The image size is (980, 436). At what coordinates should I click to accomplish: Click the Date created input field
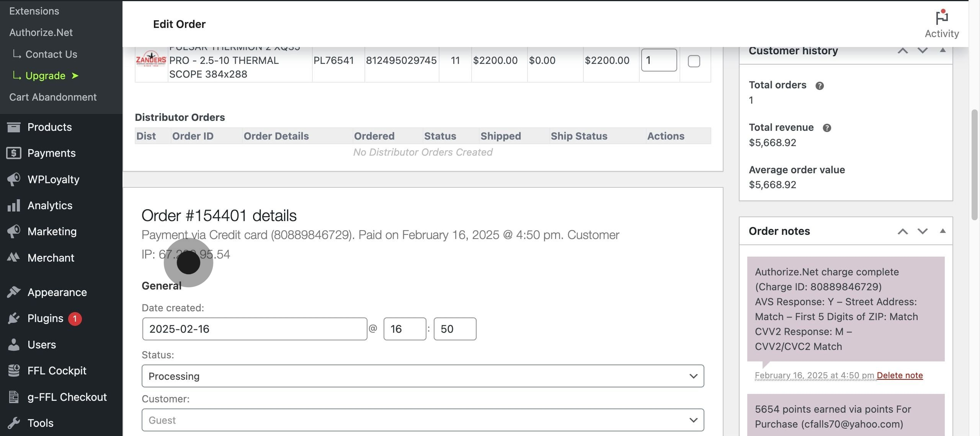coord(254,329)
